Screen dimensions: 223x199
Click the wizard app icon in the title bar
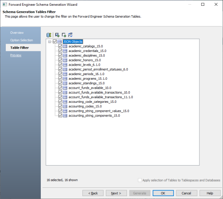pos(5,5)
